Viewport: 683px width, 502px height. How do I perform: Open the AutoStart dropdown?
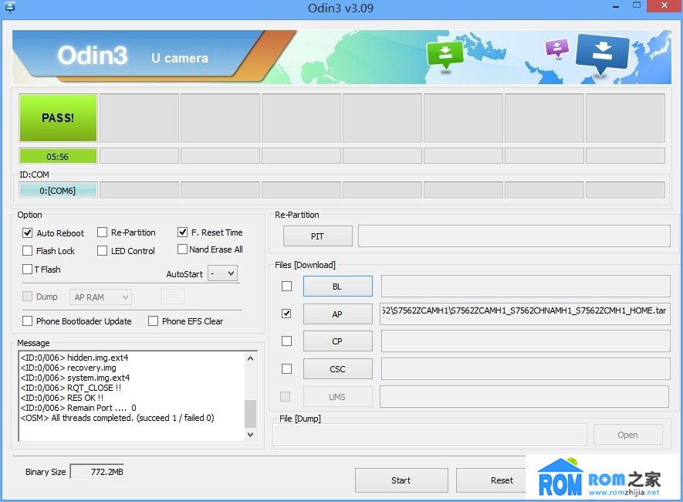[223, 273]
